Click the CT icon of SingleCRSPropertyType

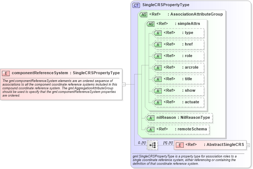coord(136,5)
